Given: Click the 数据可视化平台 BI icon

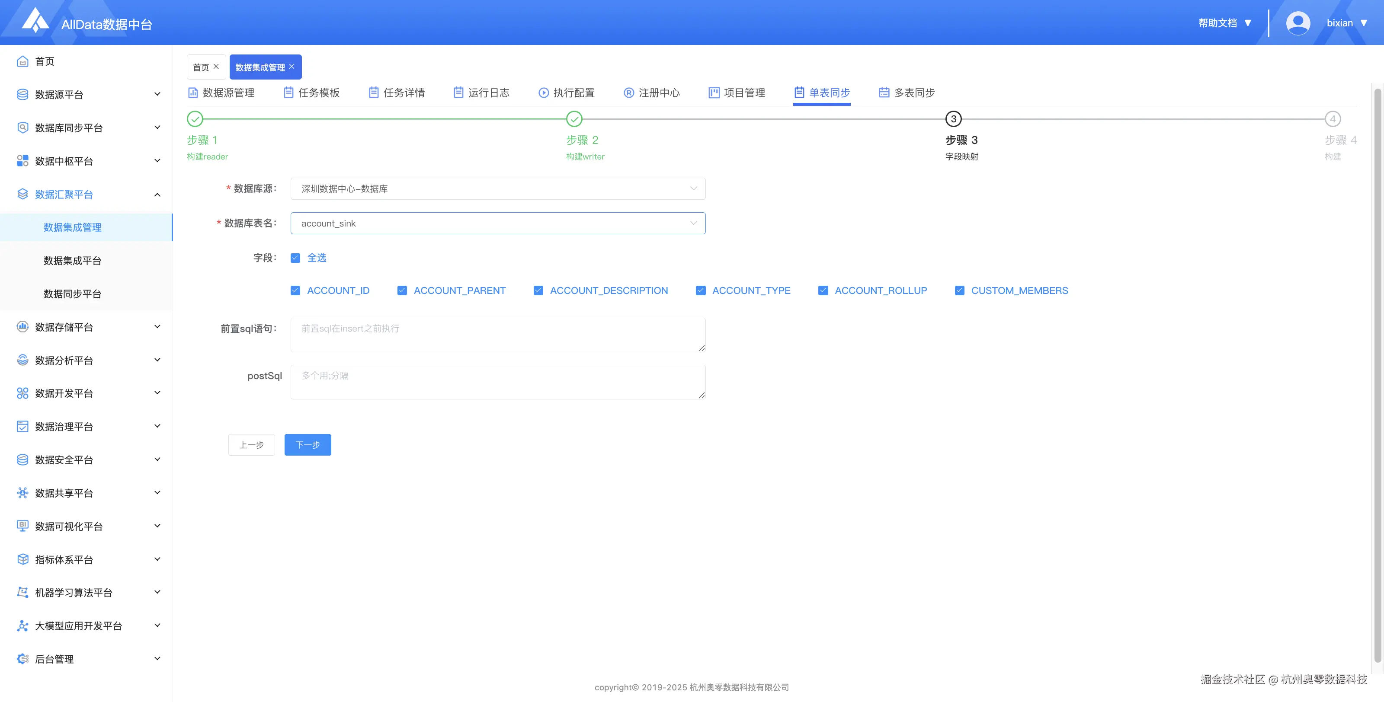Looking at the screenshot, I should (x=22, y=526).
